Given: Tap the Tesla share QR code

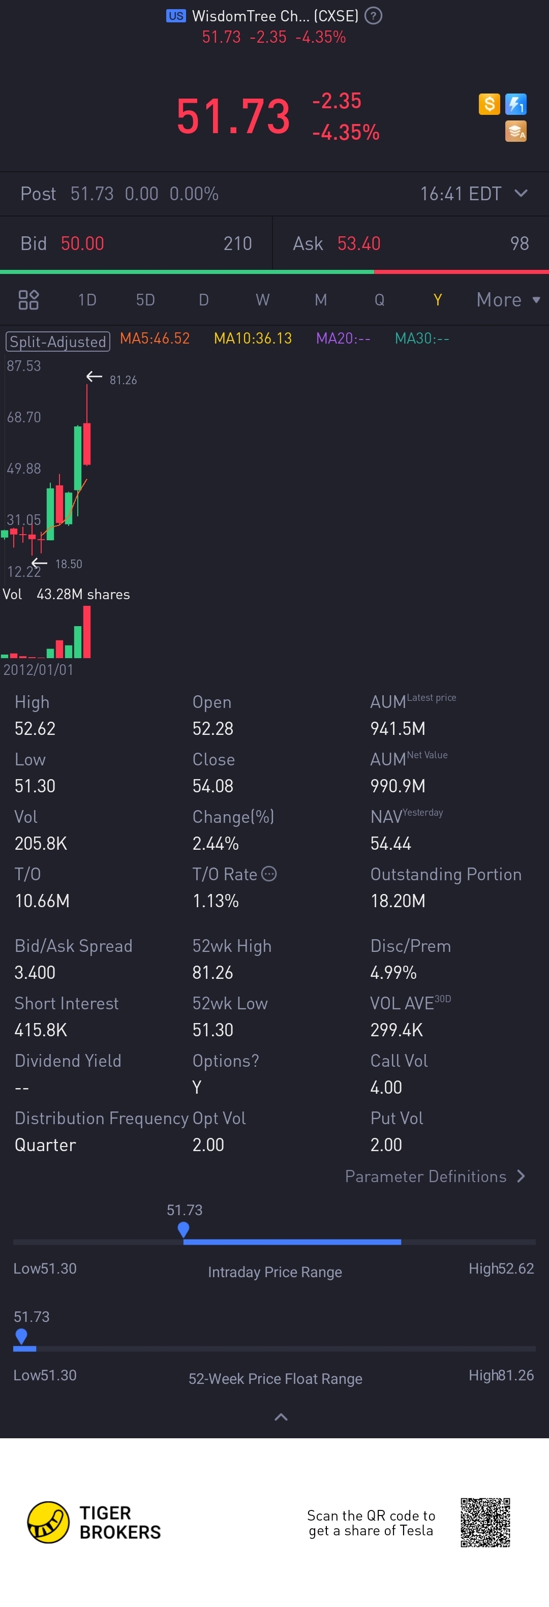Looking at the screenshot, I should click(x=485, y=1522).
